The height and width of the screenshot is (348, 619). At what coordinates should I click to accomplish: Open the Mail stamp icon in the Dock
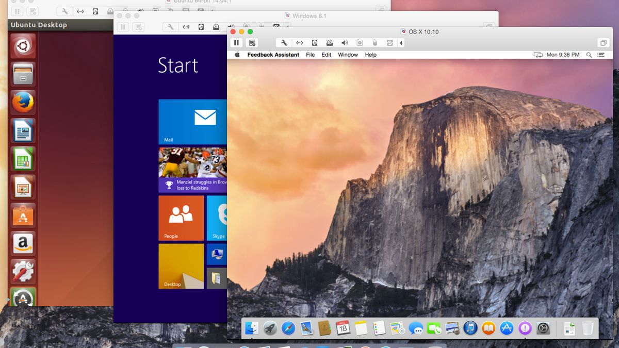point(306,328)
